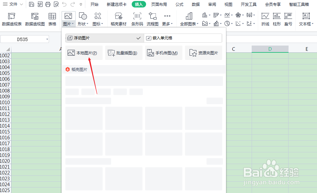
Task: Expand the Name Box dropdown arrow
Action: pos(47,39)
